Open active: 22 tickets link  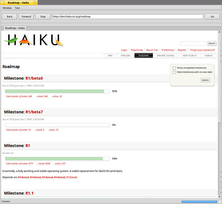(57, 96)
